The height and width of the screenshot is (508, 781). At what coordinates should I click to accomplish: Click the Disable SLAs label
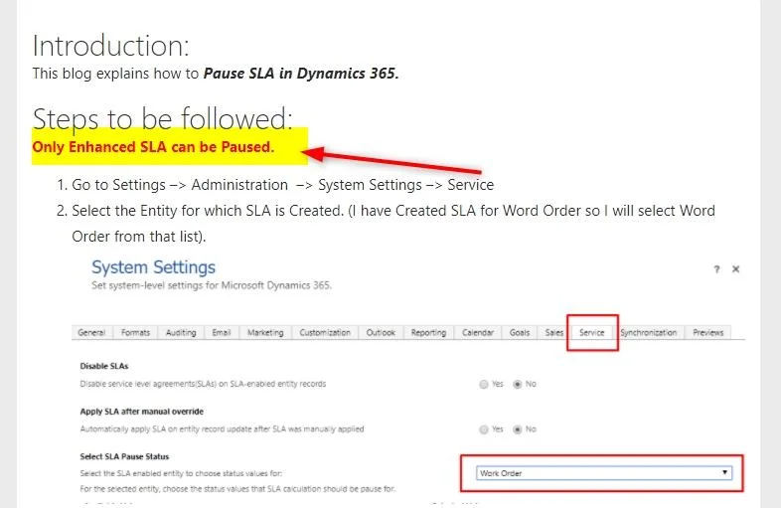[x=104, y=366]
